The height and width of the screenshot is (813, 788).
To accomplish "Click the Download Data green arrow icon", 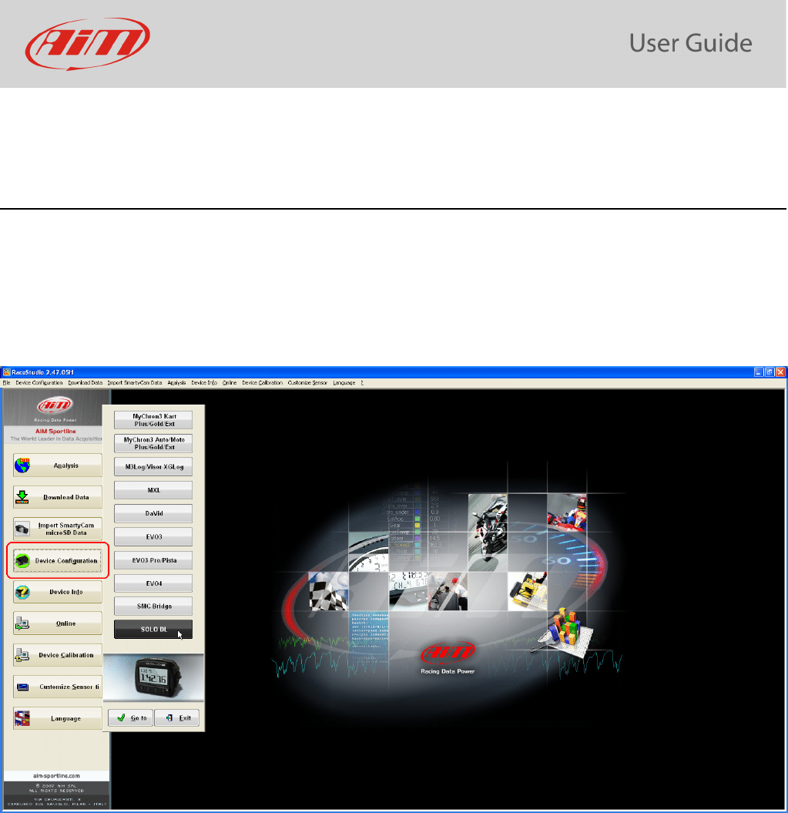I will [22, 497].
